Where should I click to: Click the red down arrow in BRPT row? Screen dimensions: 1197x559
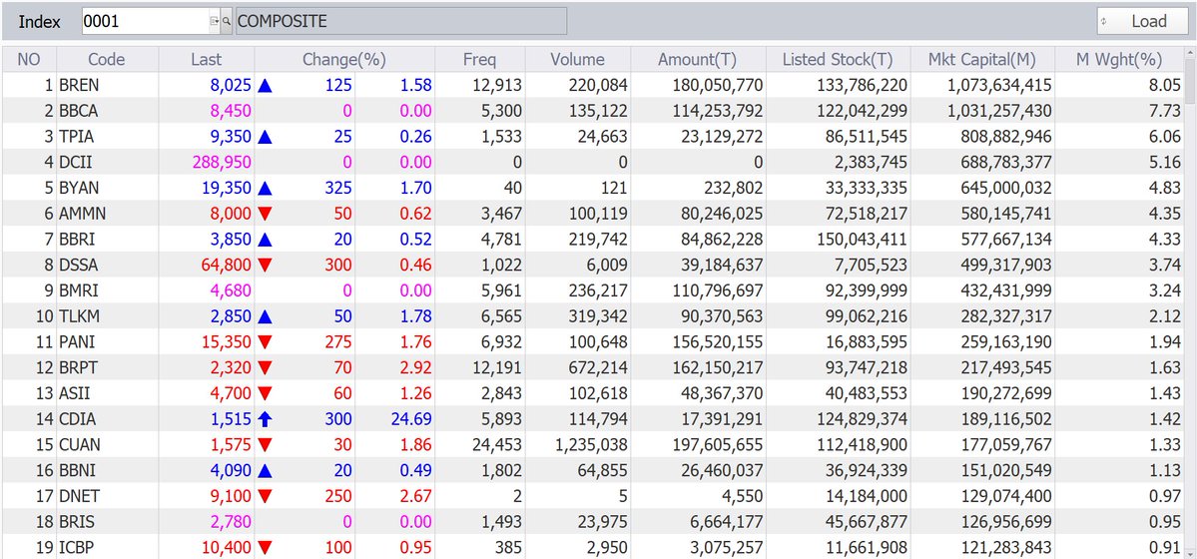(x=265, y=368)
